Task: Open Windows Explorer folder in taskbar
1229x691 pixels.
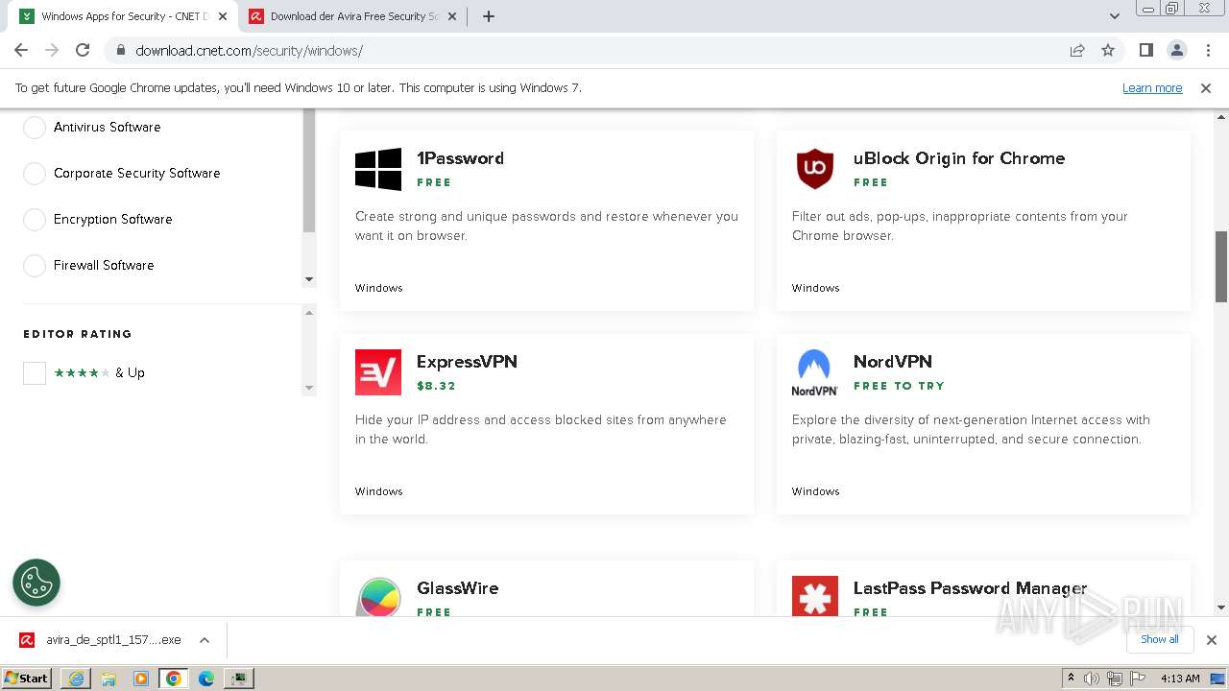Action: click(108, 679)
